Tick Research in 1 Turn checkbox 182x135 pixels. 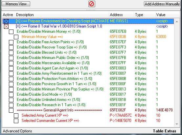click(11, 105)
